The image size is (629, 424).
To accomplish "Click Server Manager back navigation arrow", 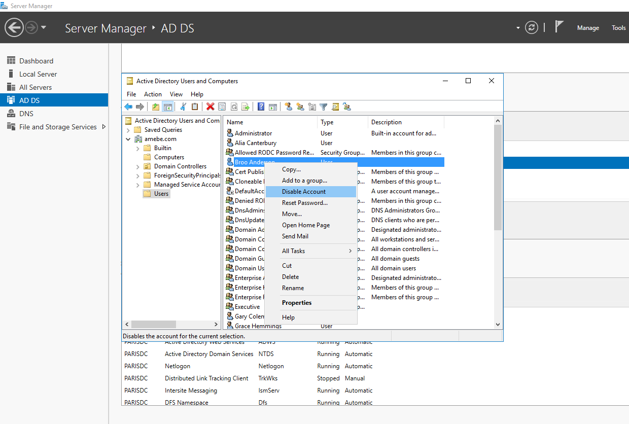I will [x=14, y=27].
